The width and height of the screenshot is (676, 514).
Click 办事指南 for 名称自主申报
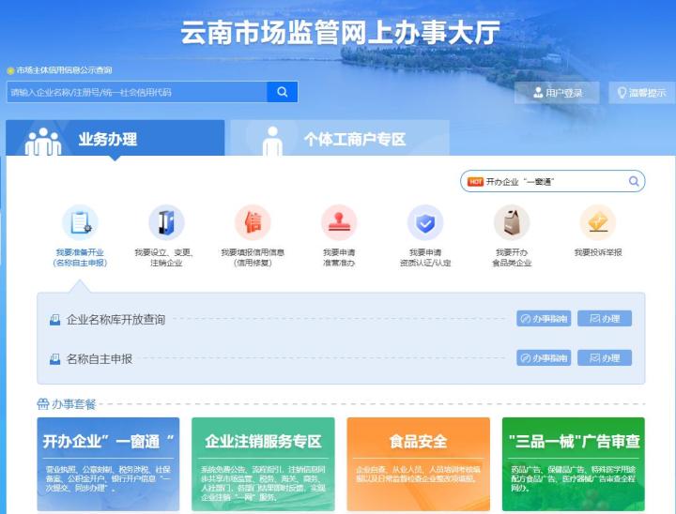coord(544,357)
